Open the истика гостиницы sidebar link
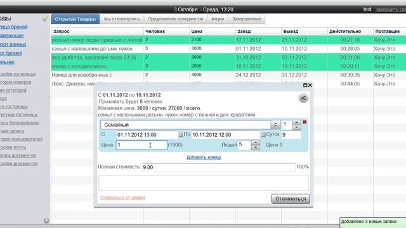 (x=18, y=115)
